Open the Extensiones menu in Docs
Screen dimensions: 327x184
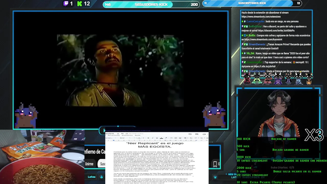(x=127, y=135)
